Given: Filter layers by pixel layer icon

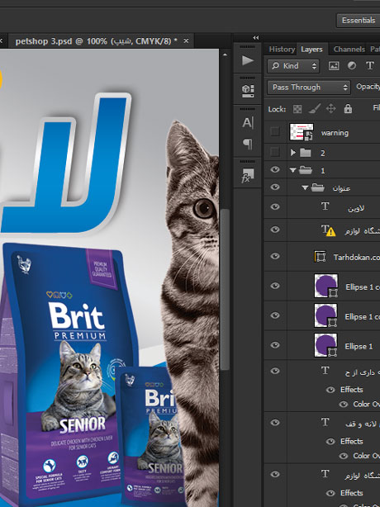Looking at the screenshot, I should coord(334,65).
